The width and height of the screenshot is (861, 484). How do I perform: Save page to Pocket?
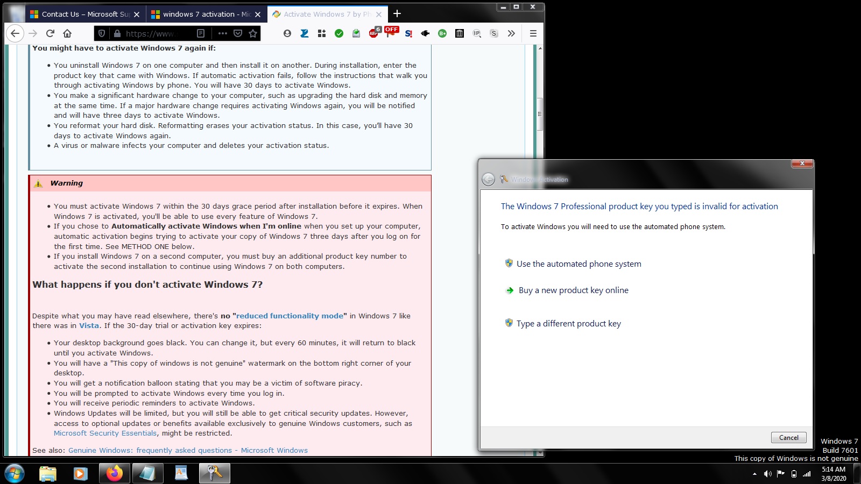point(238,33)
